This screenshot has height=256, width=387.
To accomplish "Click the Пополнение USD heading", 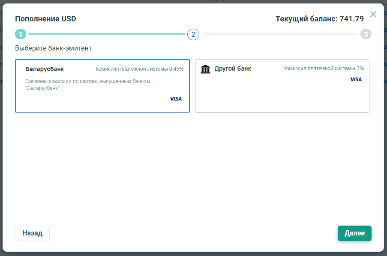I will (x=46, y=19).
